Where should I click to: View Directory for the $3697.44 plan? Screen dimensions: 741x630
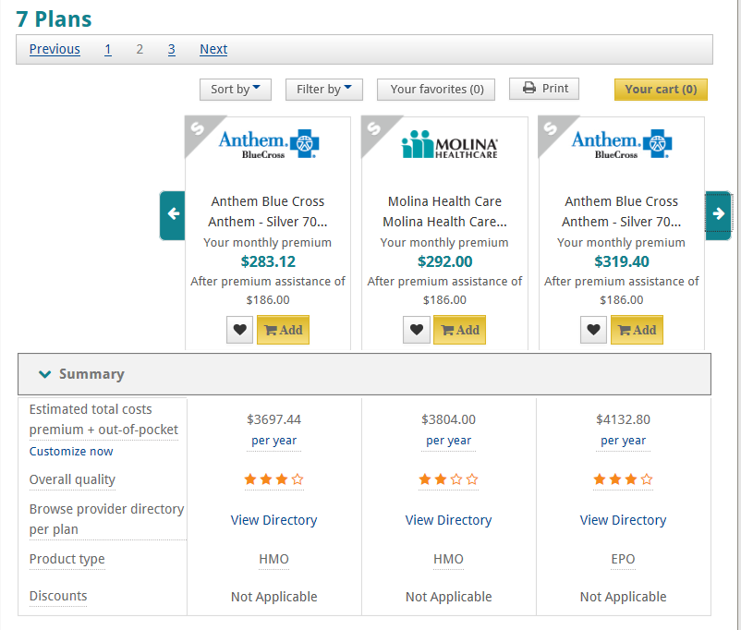click(x=274, y=520)
